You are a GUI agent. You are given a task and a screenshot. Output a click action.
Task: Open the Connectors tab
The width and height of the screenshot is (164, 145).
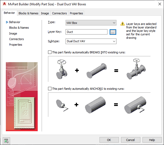[x=59, y=13]
